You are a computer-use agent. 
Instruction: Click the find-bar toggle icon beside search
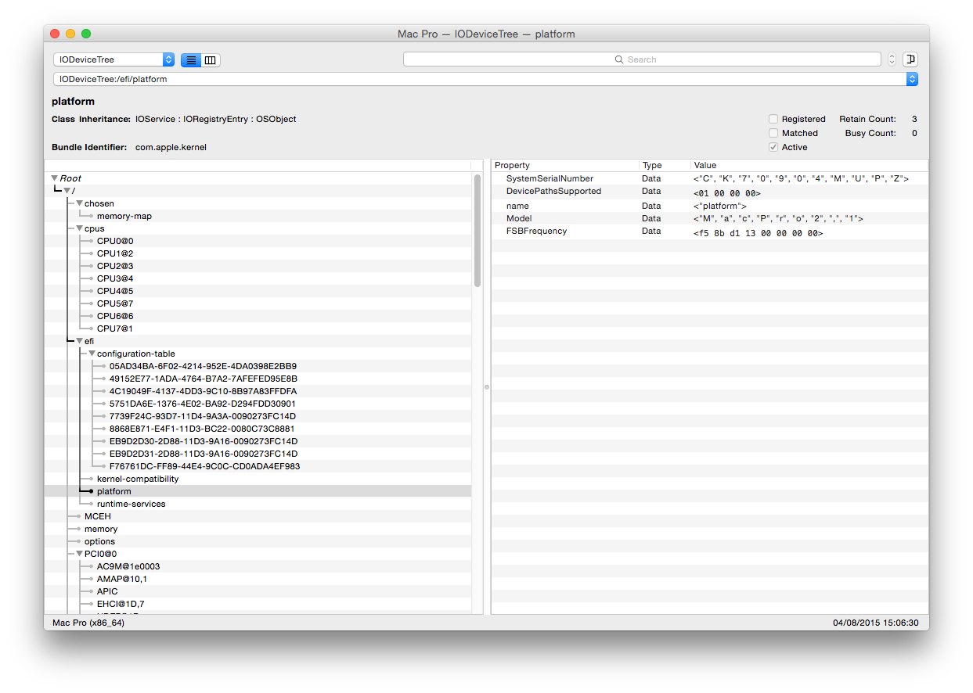[x=910, y=59]
